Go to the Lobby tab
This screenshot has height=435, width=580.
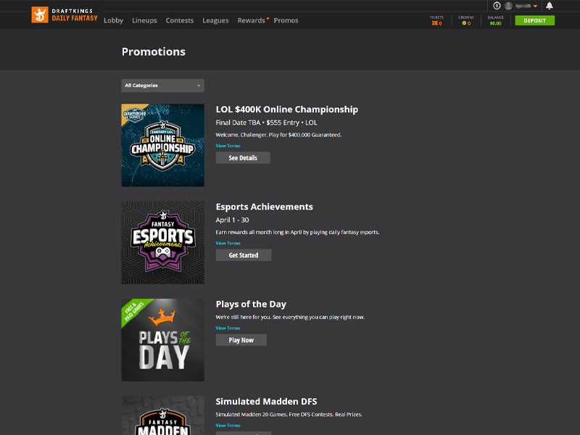click(113, 20)
